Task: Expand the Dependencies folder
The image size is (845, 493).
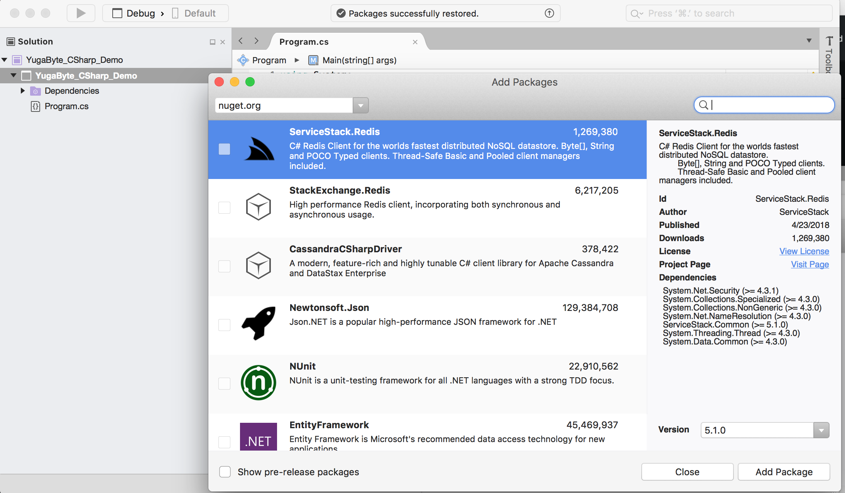Action: point(22,91)
